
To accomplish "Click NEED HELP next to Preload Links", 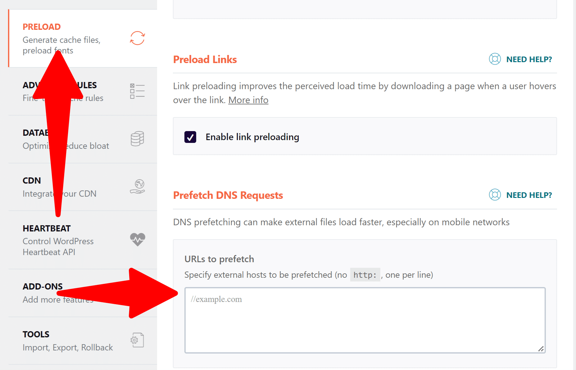I will (x=529, y=59).
